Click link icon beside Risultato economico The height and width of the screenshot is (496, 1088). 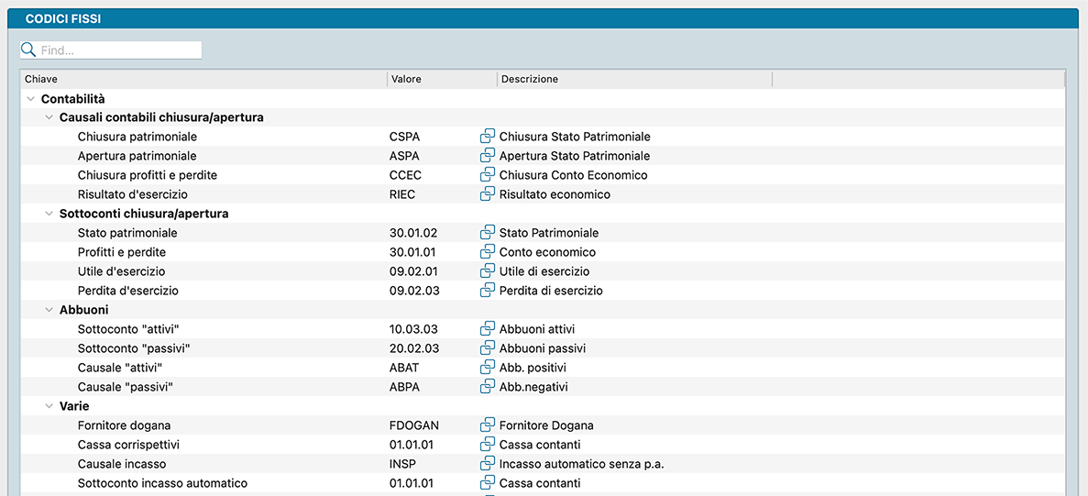click(488, 194)
